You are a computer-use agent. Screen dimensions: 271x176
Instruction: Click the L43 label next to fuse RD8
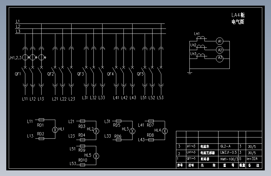pyautogui.click(x=141, y=140)
